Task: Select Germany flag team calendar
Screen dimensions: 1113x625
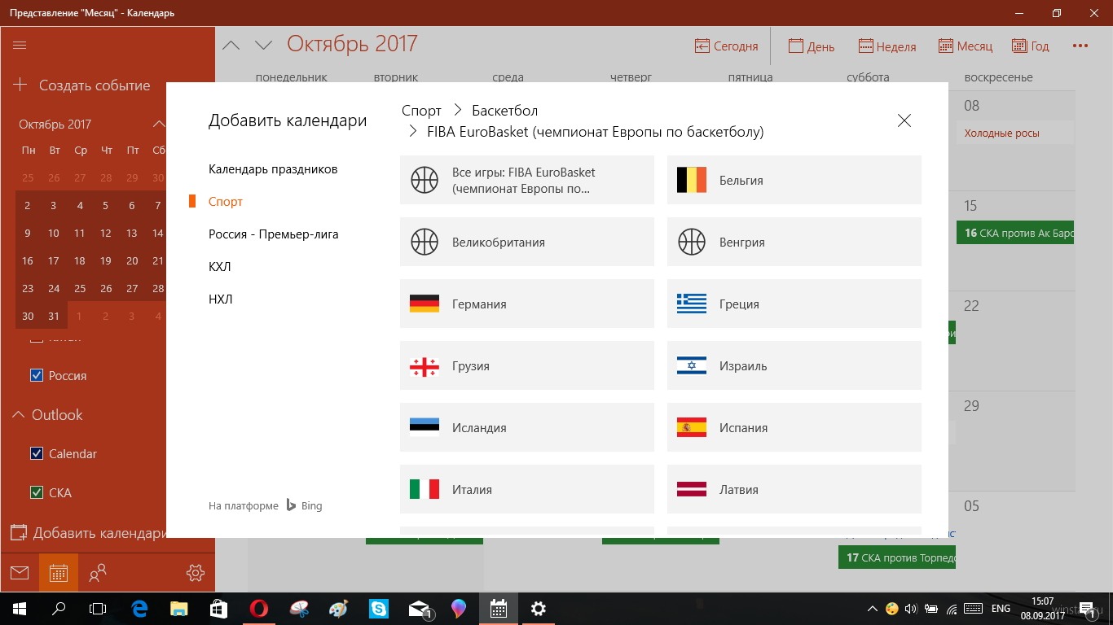Action: click(527, 304)
